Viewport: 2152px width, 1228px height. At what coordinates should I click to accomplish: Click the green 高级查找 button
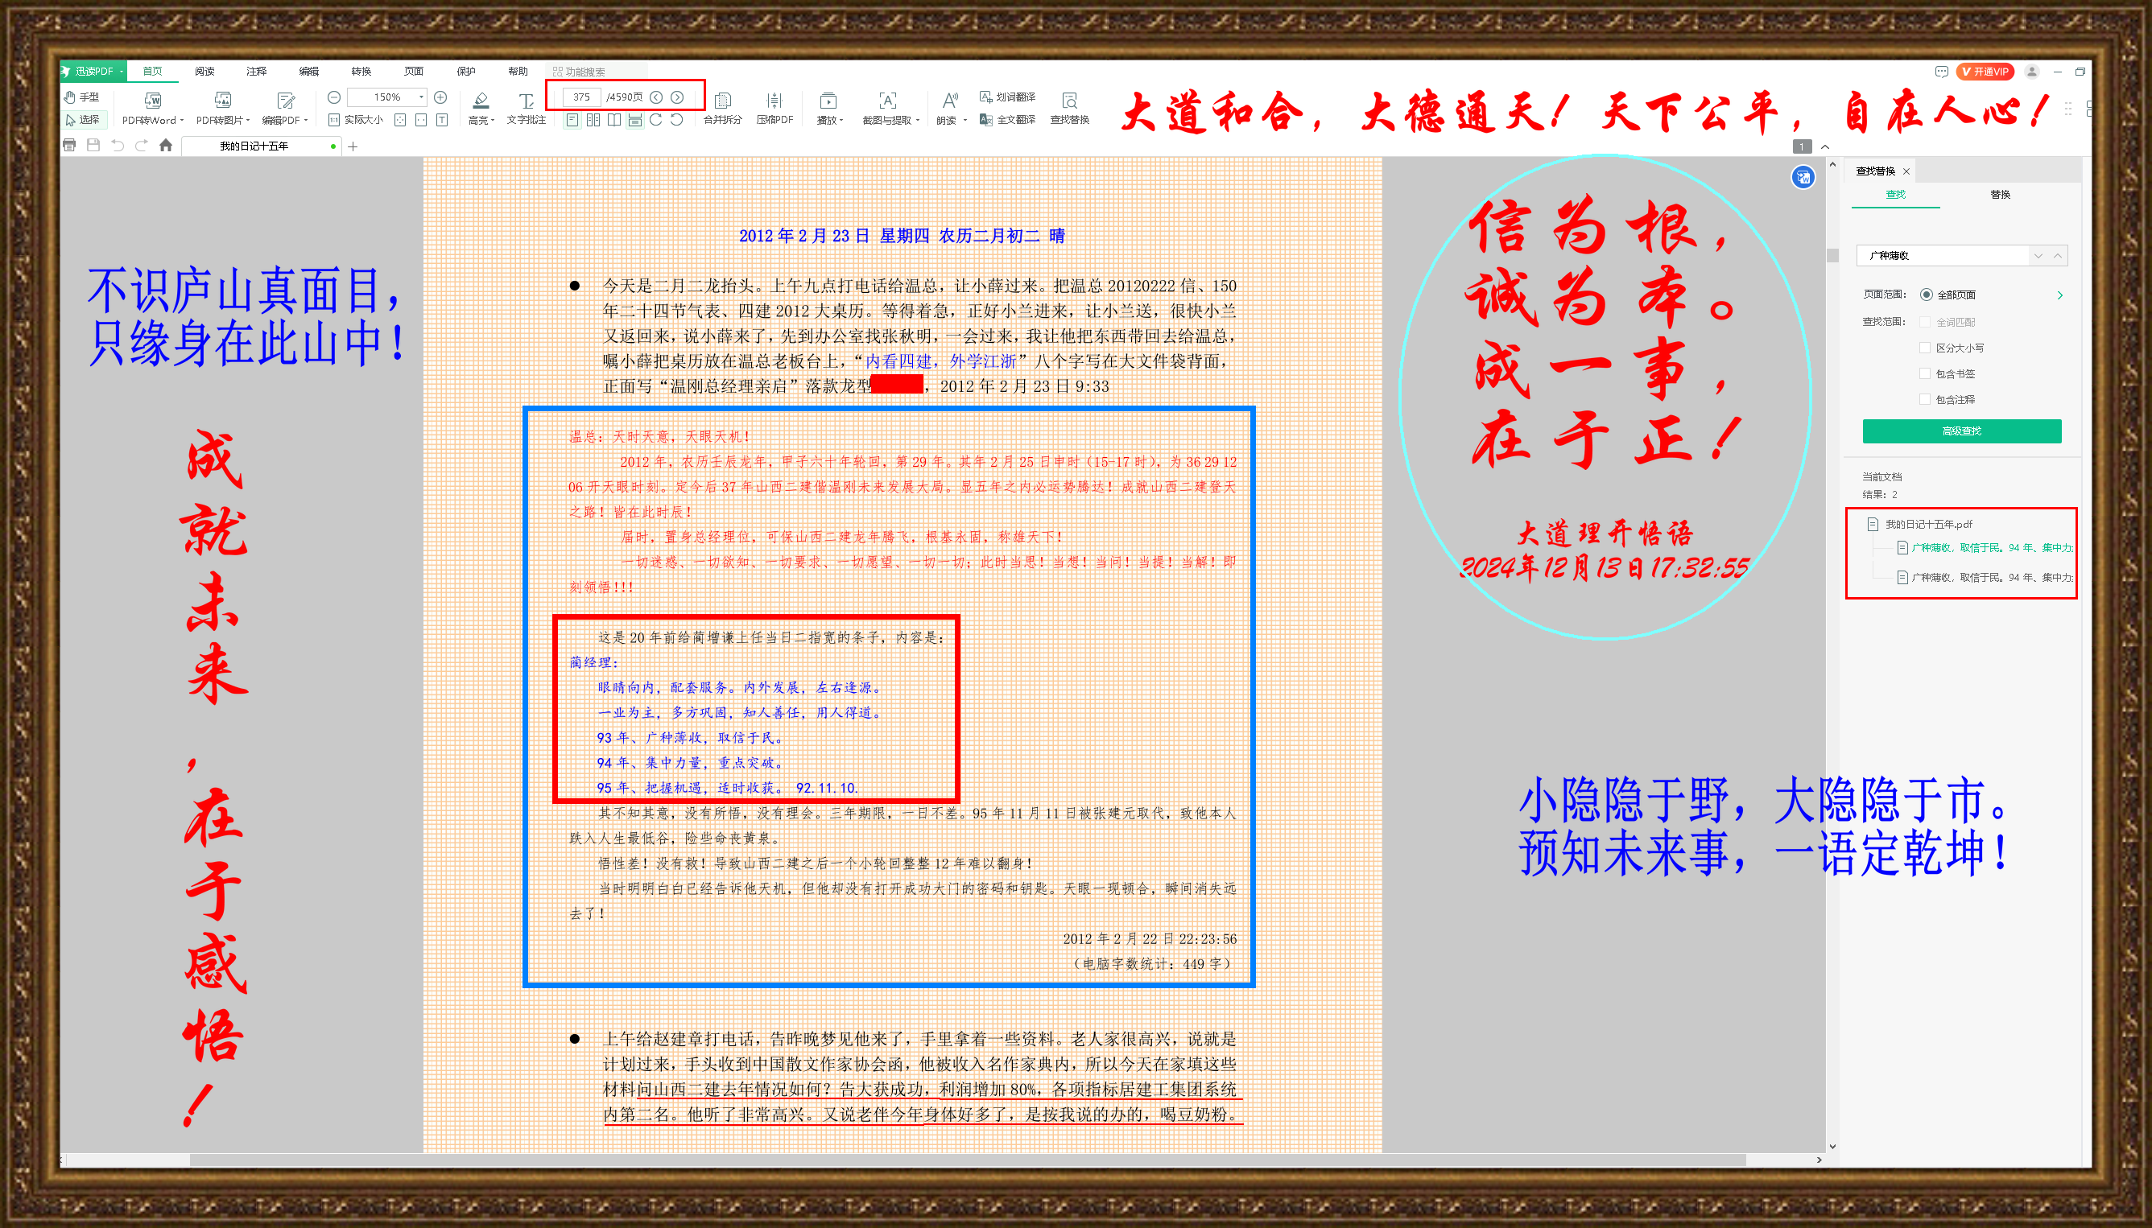tap(1960, 431)
